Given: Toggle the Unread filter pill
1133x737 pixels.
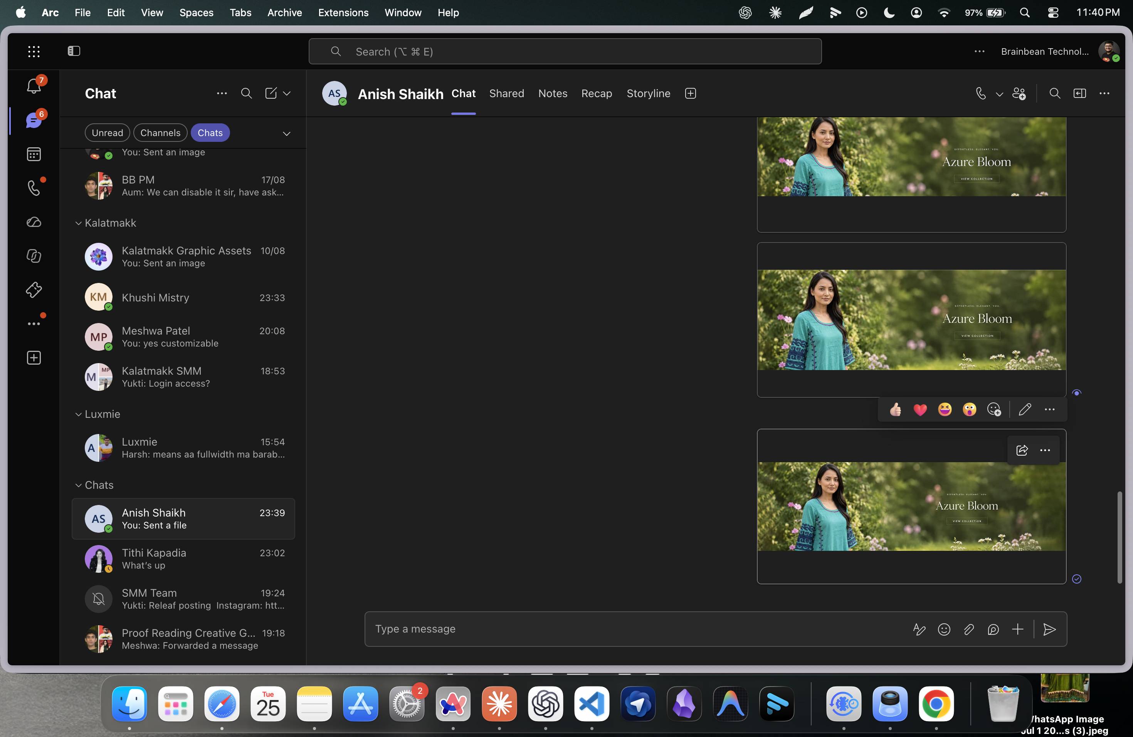Looking at the screenshot, I should click(x=107, y=133).
